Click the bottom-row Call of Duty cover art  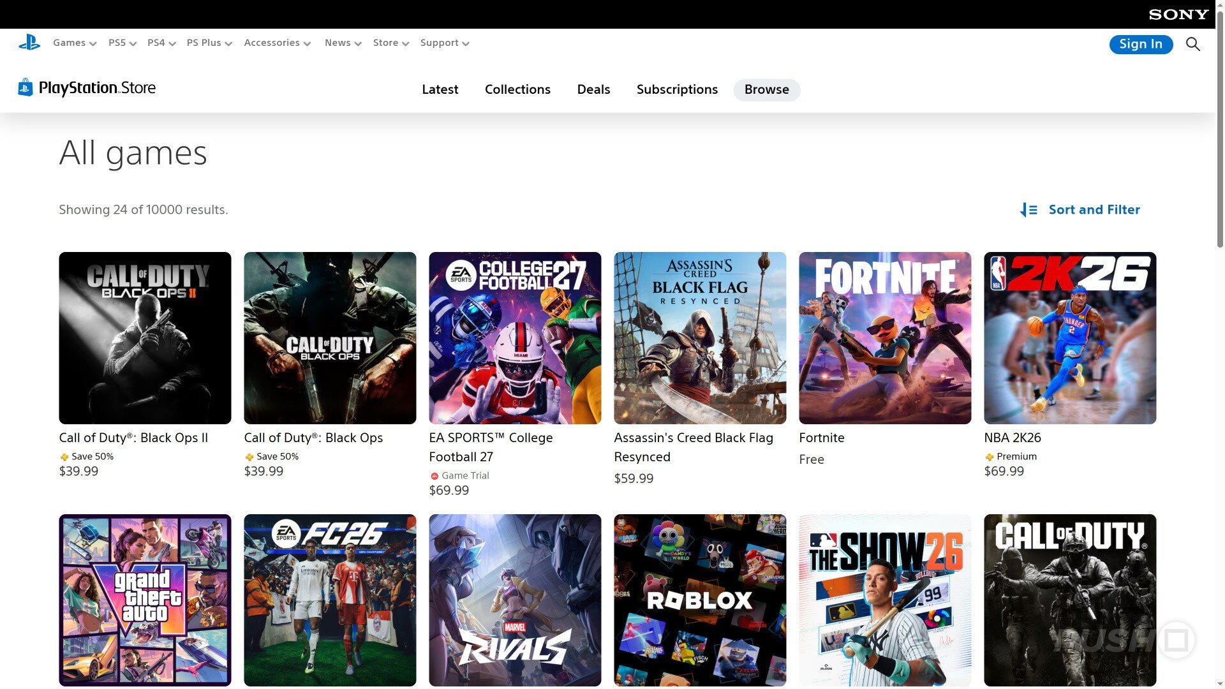pos(1070,600)
